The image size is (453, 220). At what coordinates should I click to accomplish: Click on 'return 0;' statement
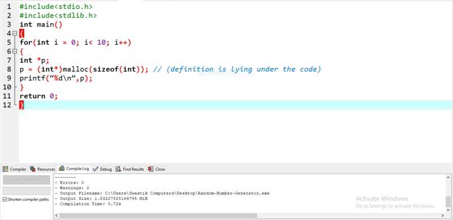pyautogui.click(x=39, y=96)
